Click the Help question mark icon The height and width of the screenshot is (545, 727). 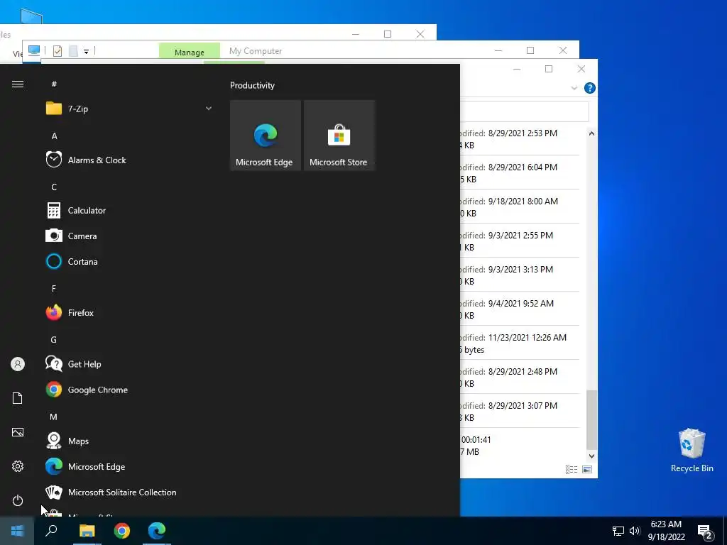(590, 88)
